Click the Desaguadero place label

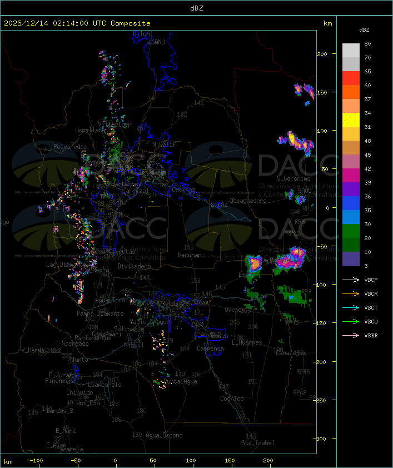(x=248, y=201)
